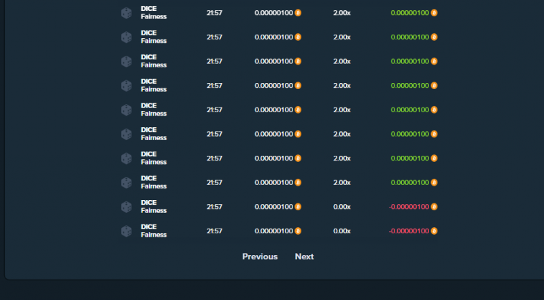Select the dice icon in the bottom row

point(126,231)
